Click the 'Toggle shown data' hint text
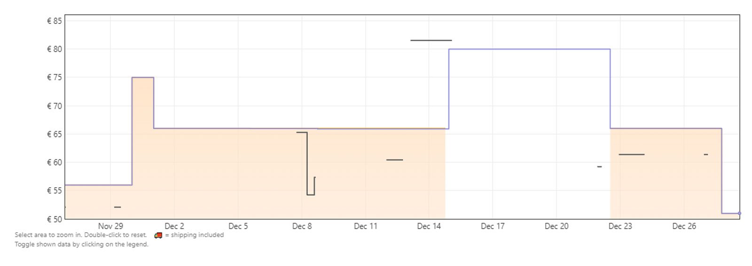The width and height of the screenshot is (752, 266). click(x=81, y=244)
